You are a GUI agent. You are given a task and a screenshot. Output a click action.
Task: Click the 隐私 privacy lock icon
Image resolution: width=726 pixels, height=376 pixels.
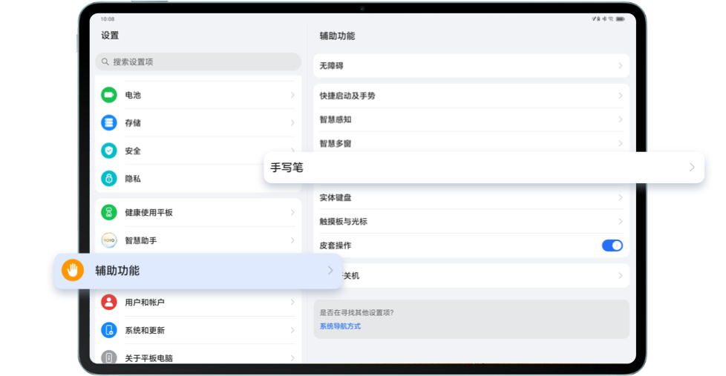coord(109,179)
